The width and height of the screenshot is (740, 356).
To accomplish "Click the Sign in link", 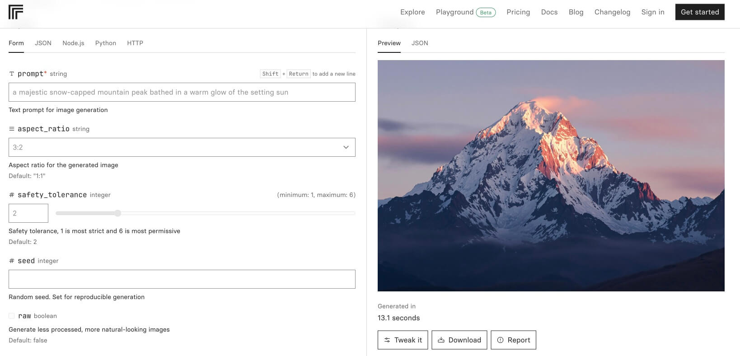I will click(652, 12).
